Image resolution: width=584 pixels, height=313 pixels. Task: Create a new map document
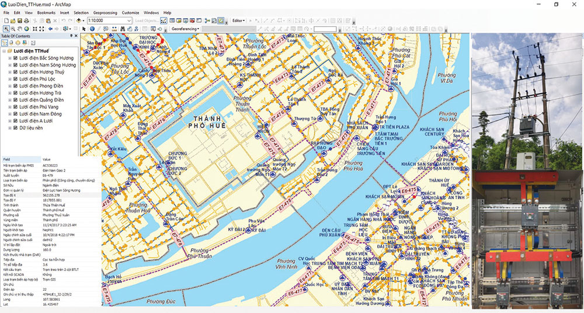[6, 20]
